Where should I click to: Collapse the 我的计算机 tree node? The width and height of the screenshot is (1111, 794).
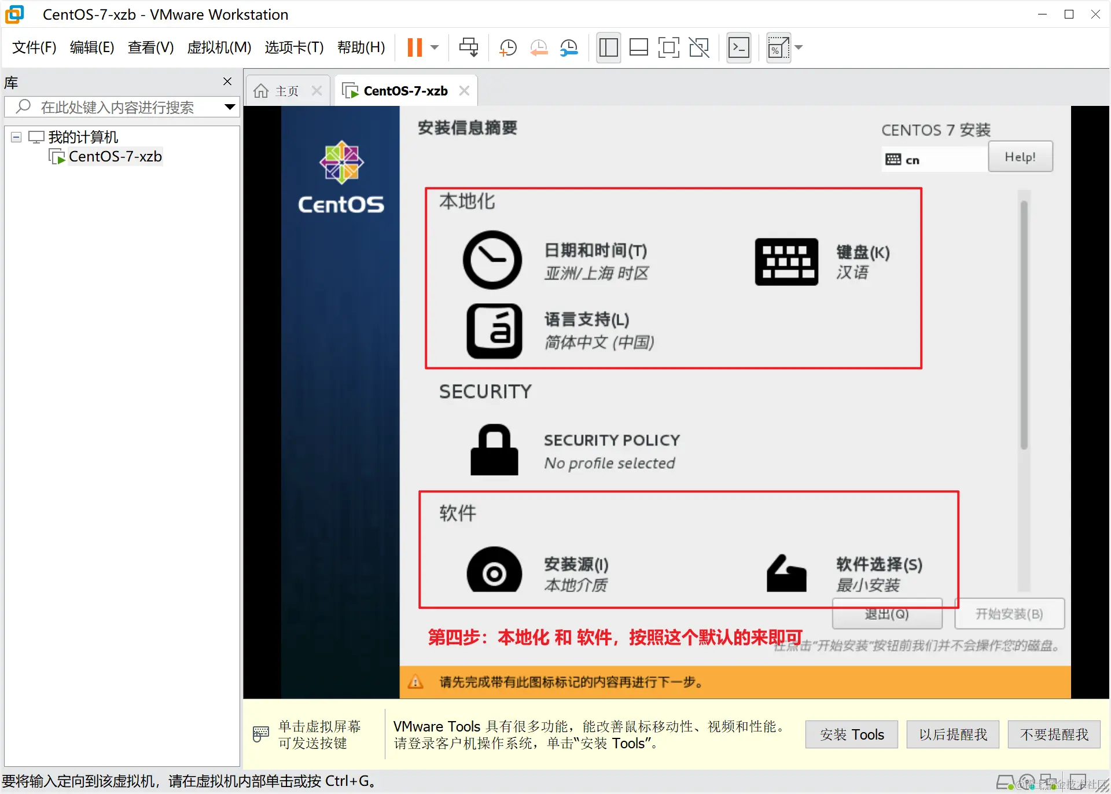(x=16, y=137)
